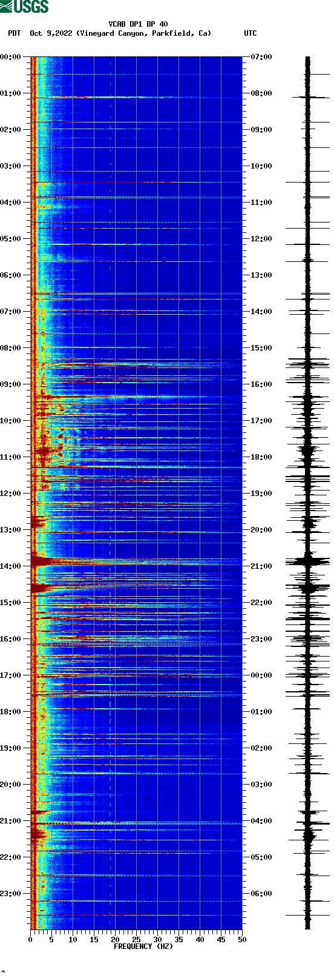The width and height of the screenshot is (334, 978).
Task: Click the UTC time label '05:00'
Action: (261, 857)
